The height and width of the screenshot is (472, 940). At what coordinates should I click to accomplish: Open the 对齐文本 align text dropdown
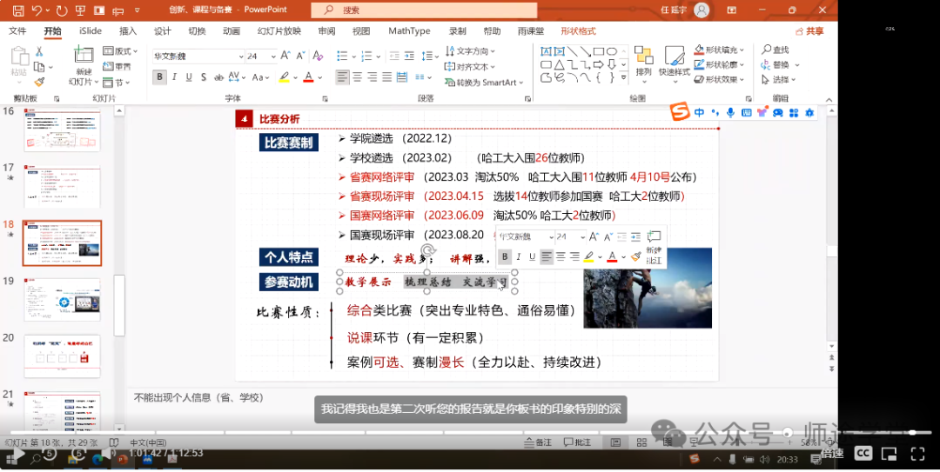tap(470, 66)
